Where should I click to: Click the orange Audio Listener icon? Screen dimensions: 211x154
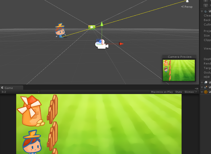point(206,92)
